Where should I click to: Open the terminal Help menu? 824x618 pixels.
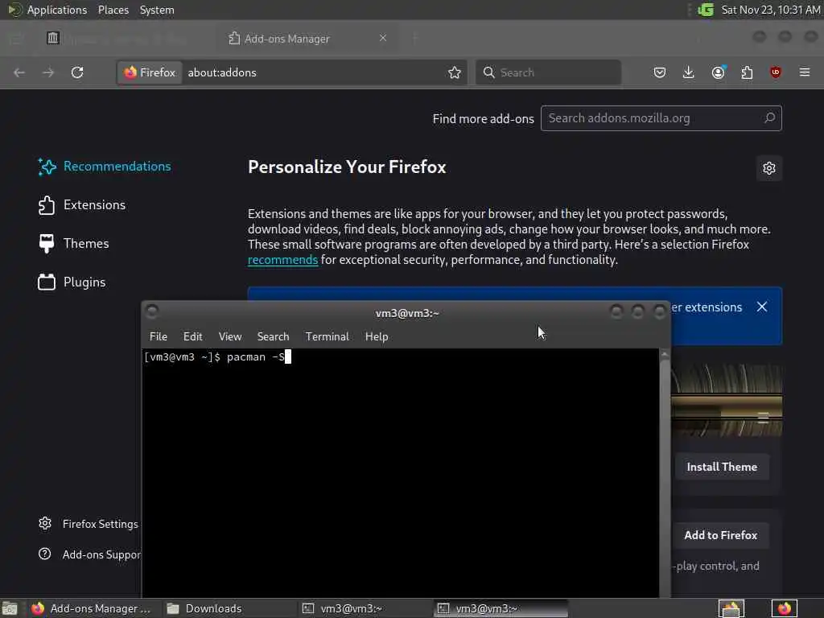click(x=377, y=337)
